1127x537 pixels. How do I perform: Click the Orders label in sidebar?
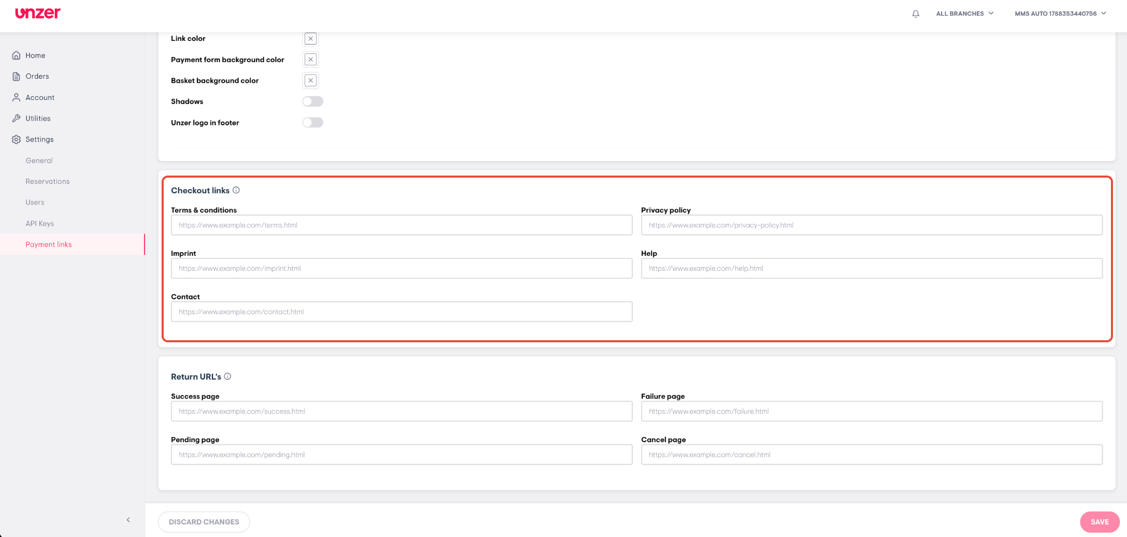[37, 76]
